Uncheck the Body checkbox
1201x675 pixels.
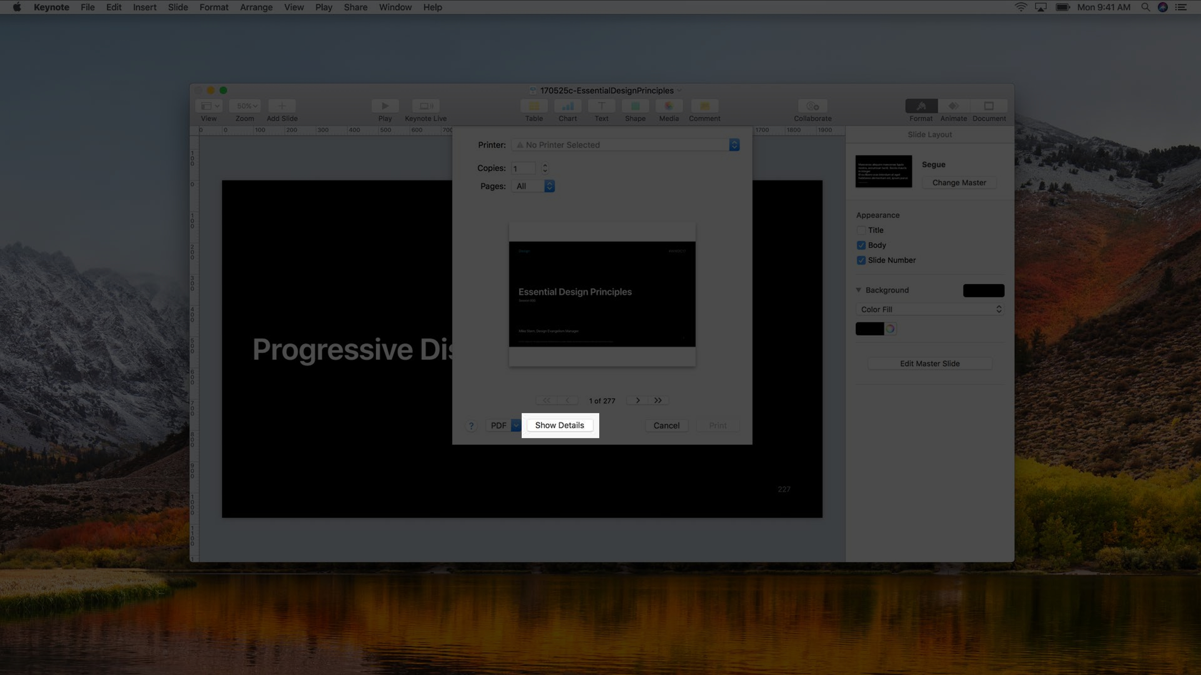pos(861,245)
